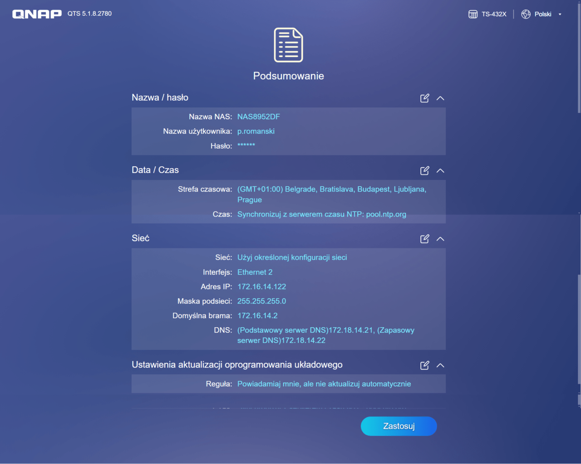This screenshot has height=464, width=581.
Task: Collapse the Nazwa / hasło section
Action: coord(440,98)
